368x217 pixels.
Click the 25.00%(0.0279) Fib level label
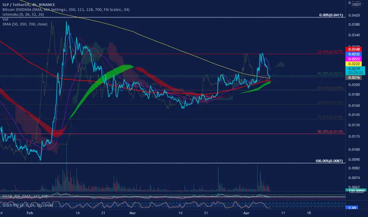[x=330, y=51]
